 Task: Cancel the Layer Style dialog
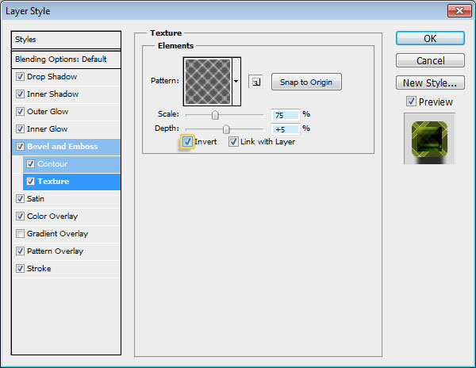[x=429, y=60]
